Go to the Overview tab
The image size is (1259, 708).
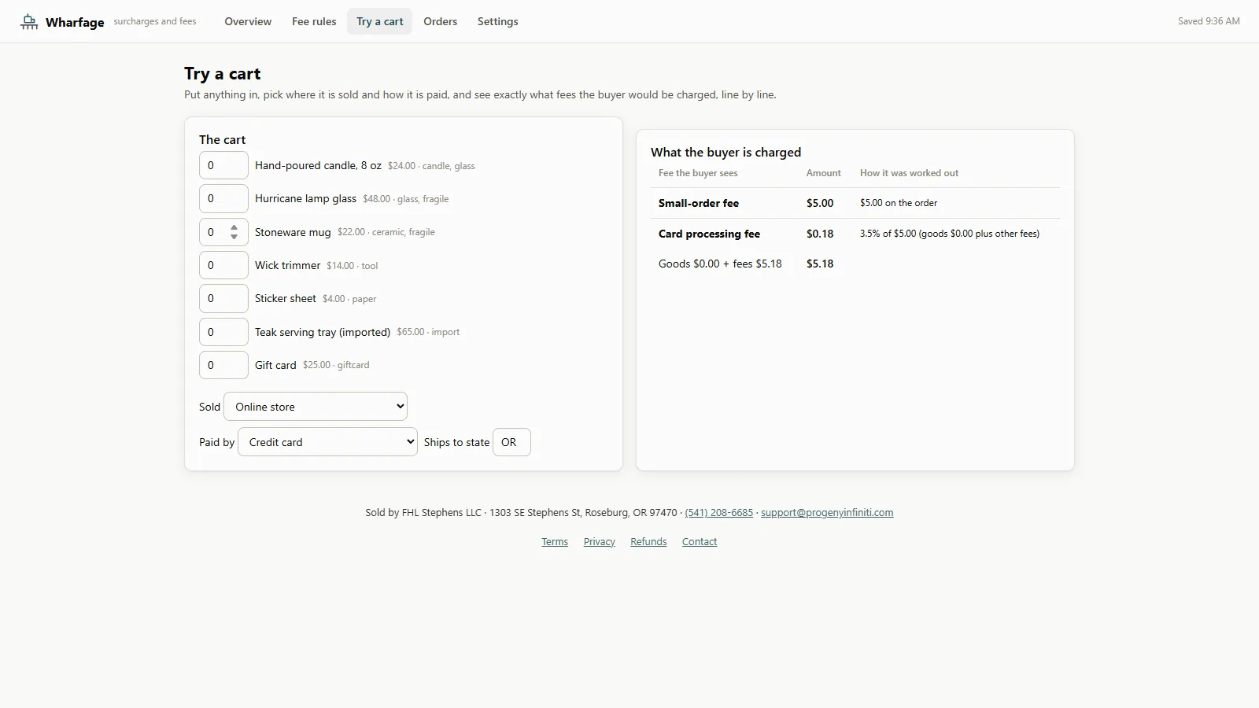tap(248, 21)
